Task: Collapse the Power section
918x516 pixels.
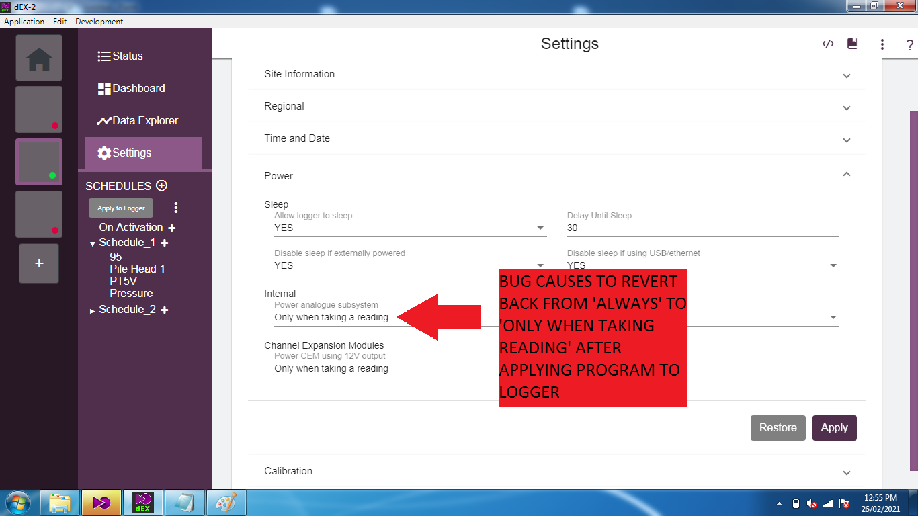Action: point(846,175)
